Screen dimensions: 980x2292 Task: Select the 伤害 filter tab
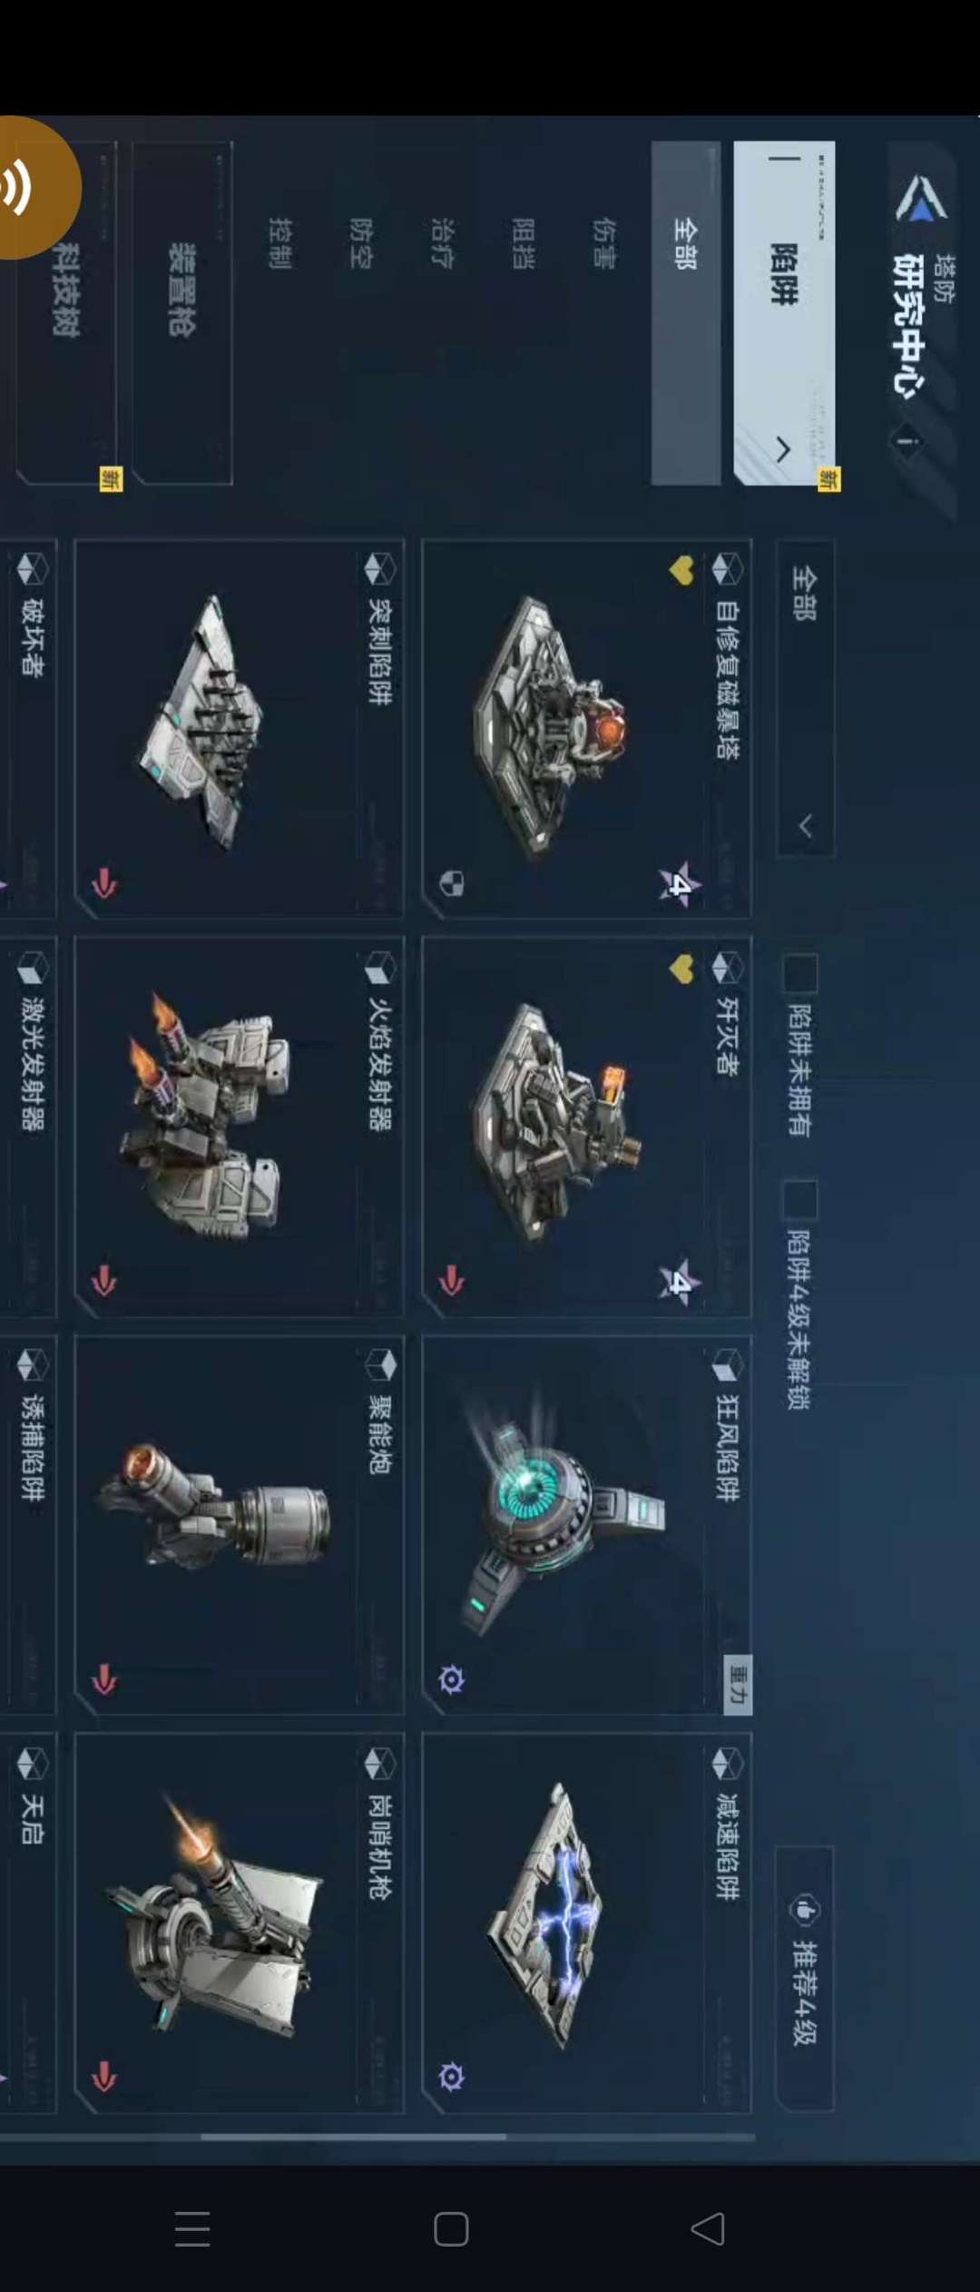(x=603, y=244)
